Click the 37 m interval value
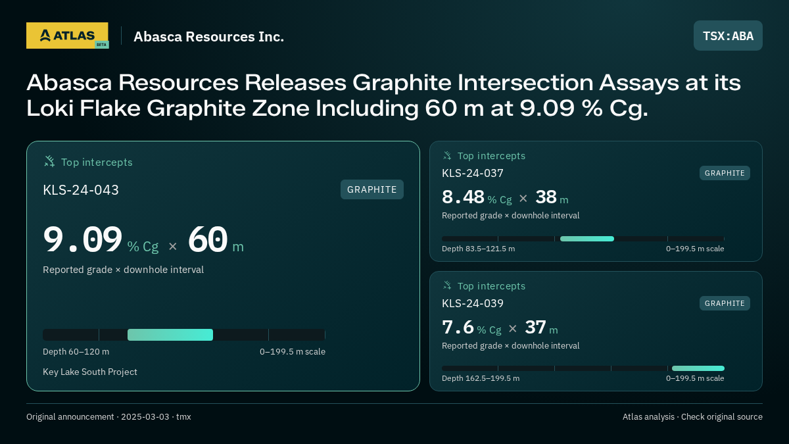This screenshot has width=789, height=444. click(541, 327)
